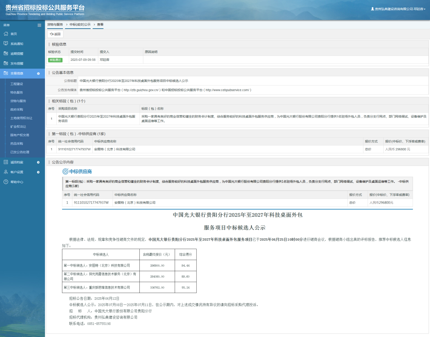Click the 发布提醒 folder icon

tap(6, 63)
